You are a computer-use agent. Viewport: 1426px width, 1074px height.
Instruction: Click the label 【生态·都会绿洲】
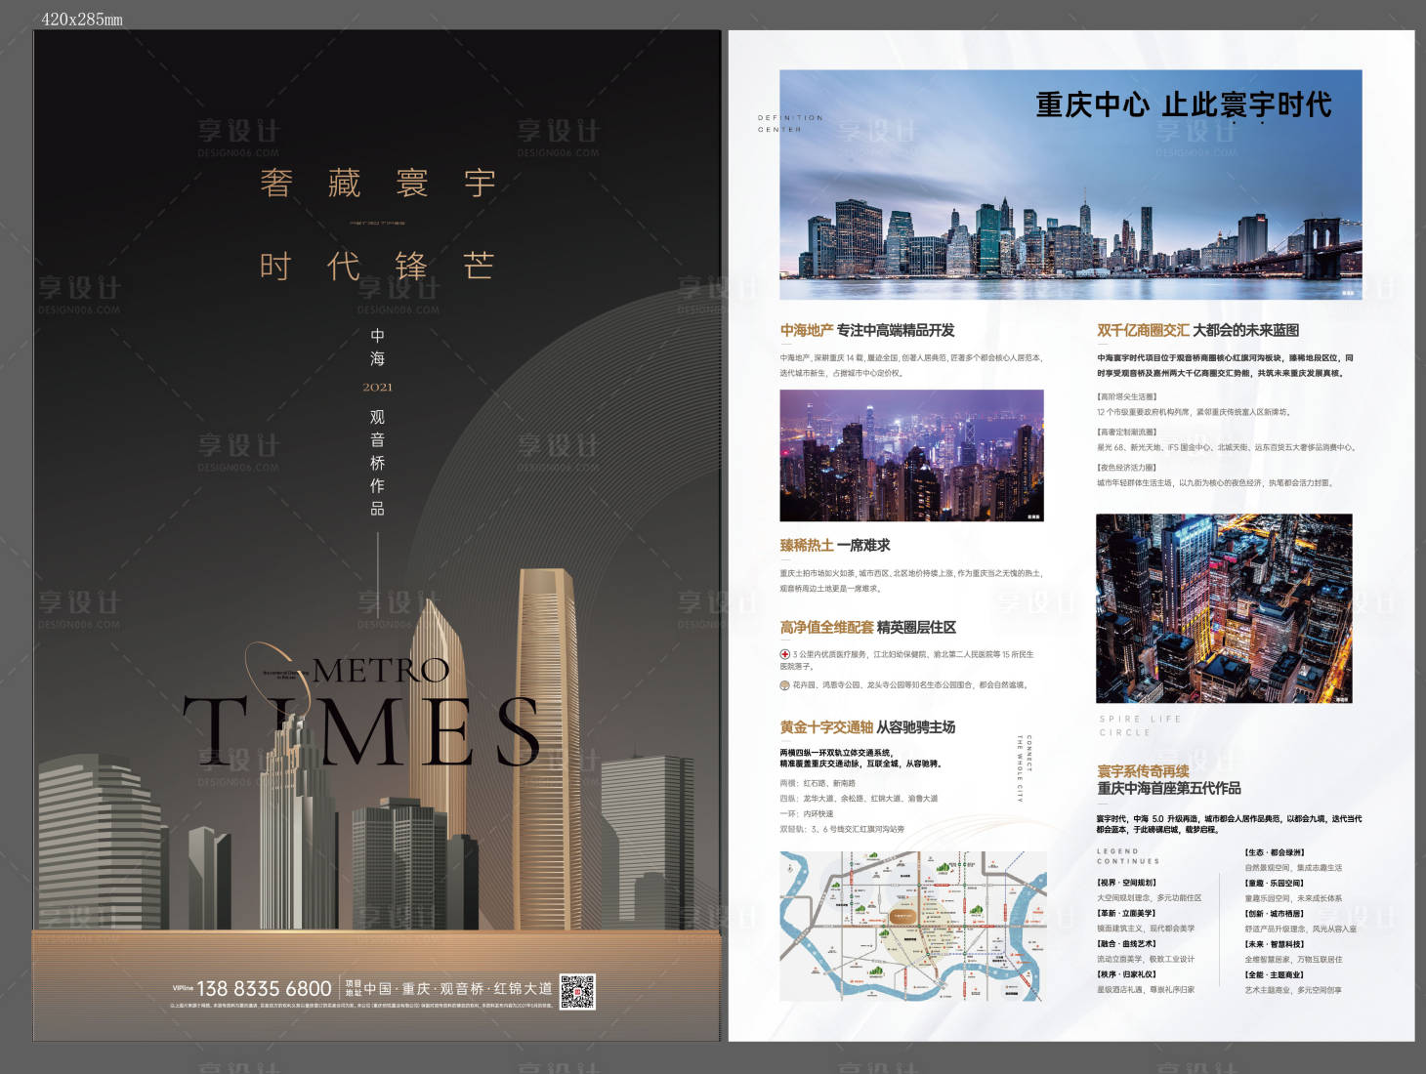click(1275, 852)
